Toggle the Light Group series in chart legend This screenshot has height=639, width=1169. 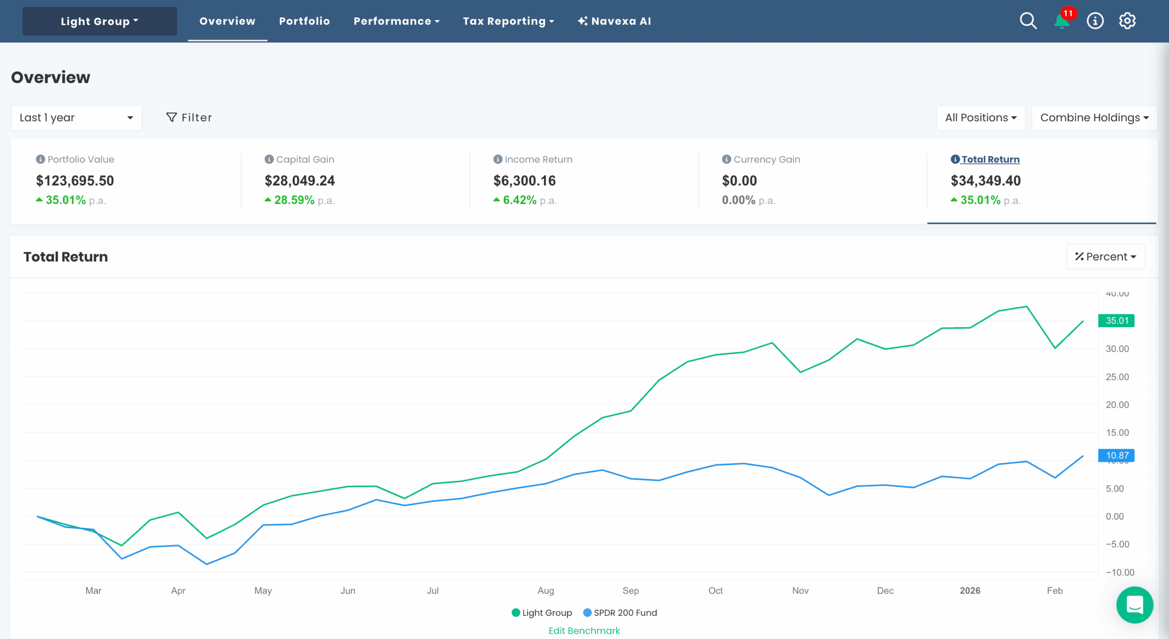coord(542,613)
